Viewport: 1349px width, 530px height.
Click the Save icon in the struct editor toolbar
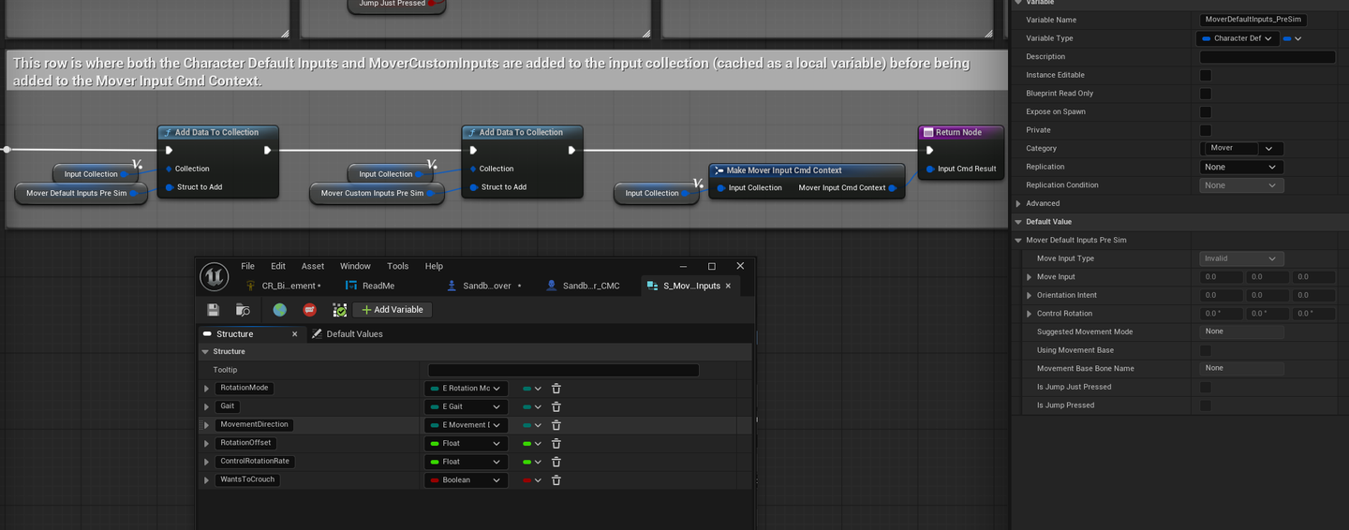214,310
